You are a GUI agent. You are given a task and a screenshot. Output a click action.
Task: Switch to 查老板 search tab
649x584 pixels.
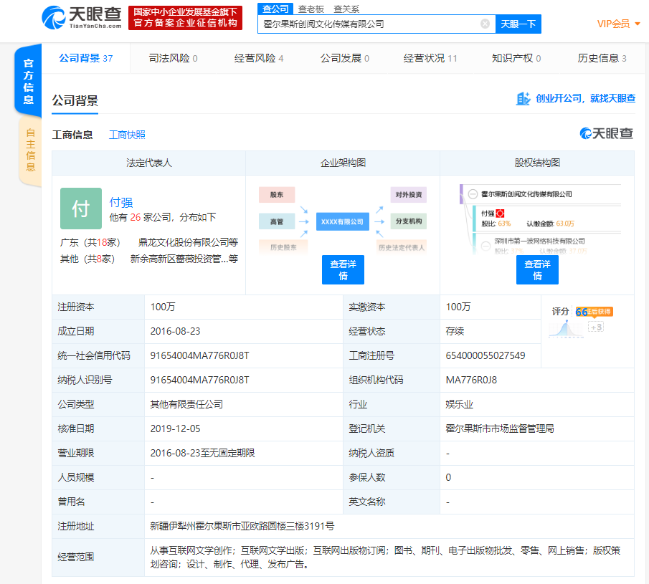(311, 9)
